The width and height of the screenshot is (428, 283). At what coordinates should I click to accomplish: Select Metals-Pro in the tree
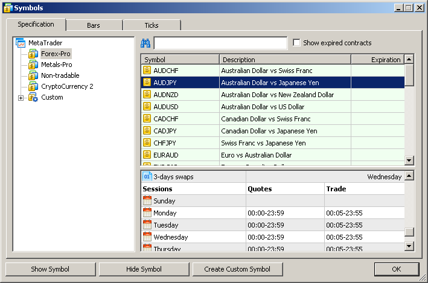[x=57, y=65]
